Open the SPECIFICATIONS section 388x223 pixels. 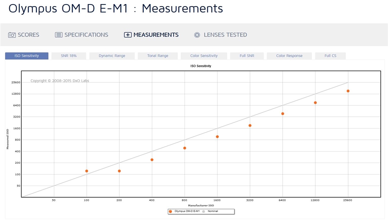(x=82, y=35)
